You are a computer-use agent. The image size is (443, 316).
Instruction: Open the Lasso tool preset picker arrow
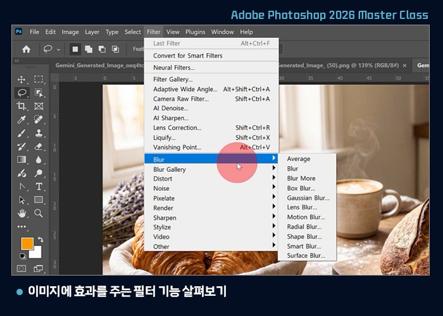tap(58, 50)
